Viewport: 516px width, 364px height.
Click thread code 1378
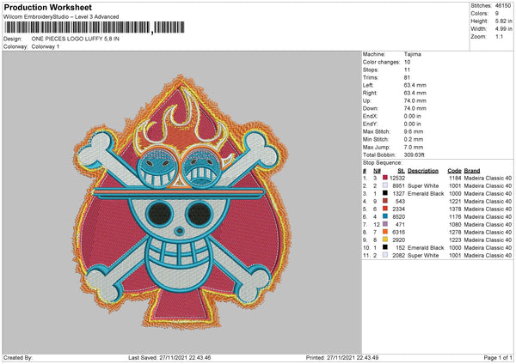[455, 209]
